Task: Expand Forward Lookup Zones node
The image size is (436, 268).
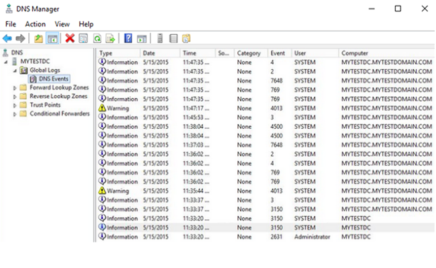Action: tap(15, 88)
